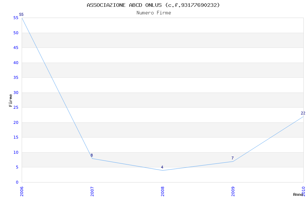The image size is (307, 198).
Task: Click the y-axis tick value 10
Action: 16,152
